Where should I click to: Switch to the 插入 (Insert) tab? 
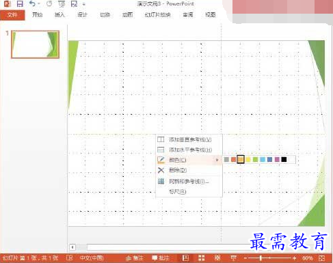[59, 15]
